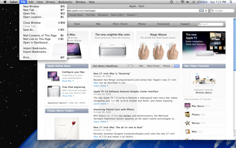This screenshot has height=148, width=236.
Task: Open Spotlight magnifying glass
Action: 231,2
